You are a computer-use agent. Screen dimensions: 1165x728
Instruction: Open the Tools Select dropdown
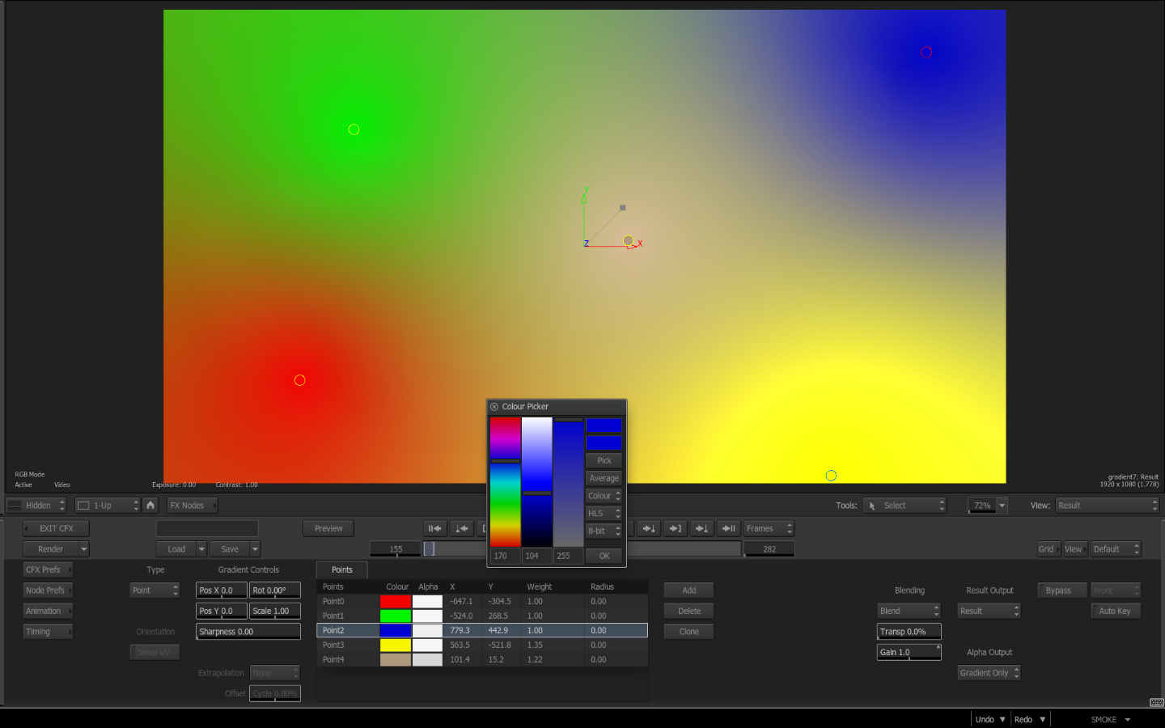tap(904, 506)
